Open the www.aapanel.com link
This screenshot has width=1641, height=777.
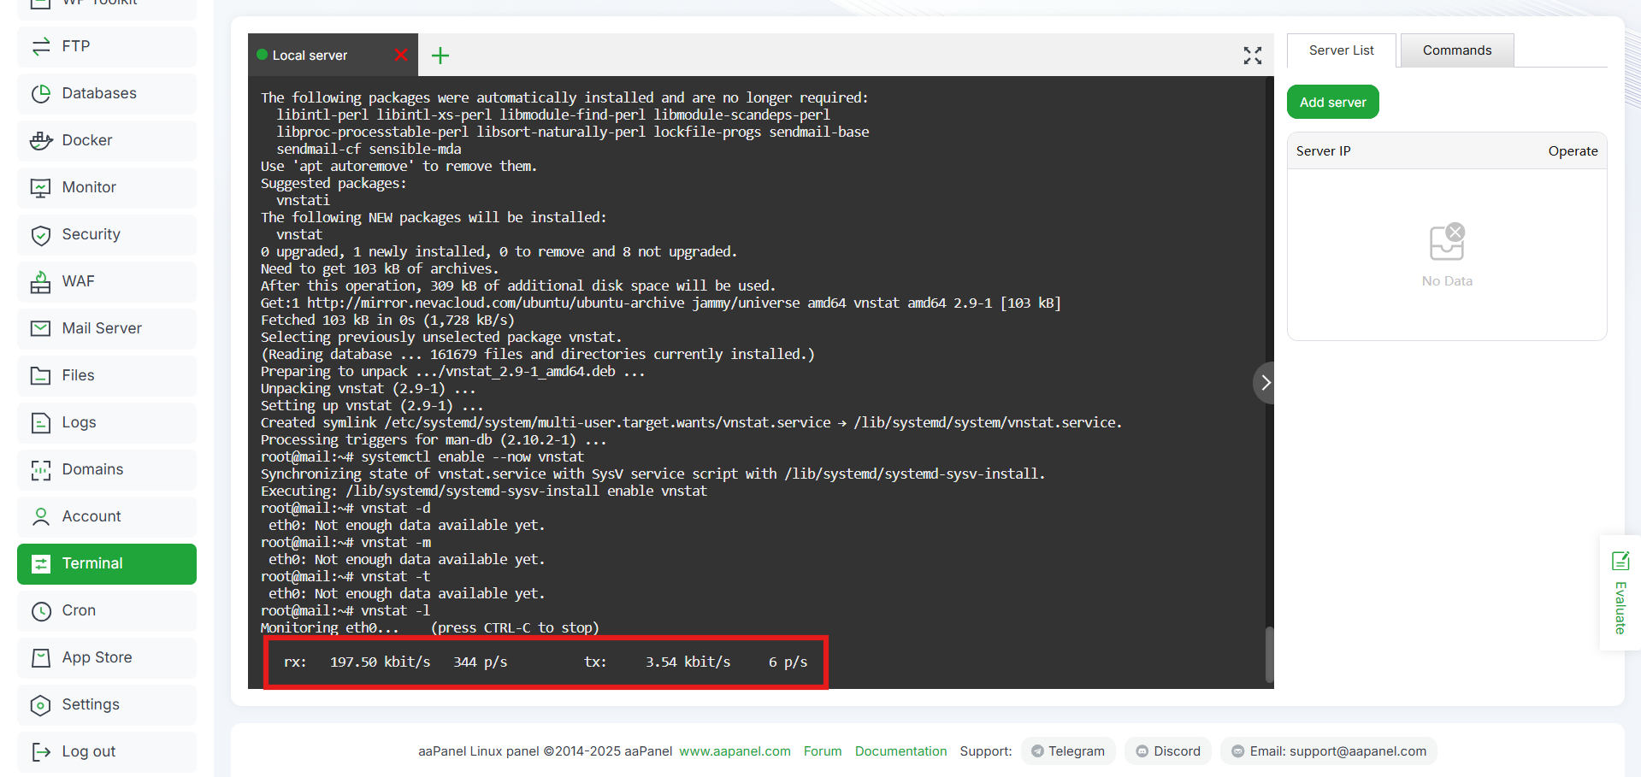click(x=735, y=751)
